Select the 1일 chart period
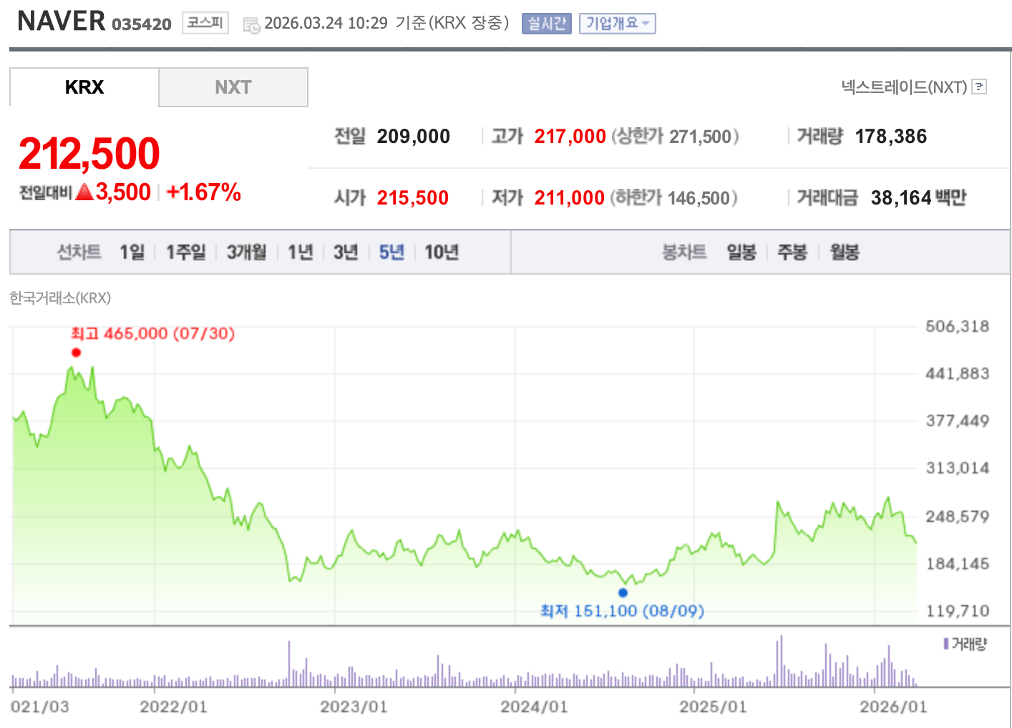Screen dimensions: 1012x728 point(132,252)
